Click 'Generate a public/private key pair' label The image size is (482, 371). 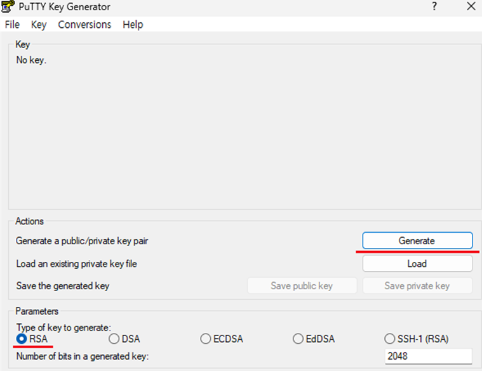[82, 241]
